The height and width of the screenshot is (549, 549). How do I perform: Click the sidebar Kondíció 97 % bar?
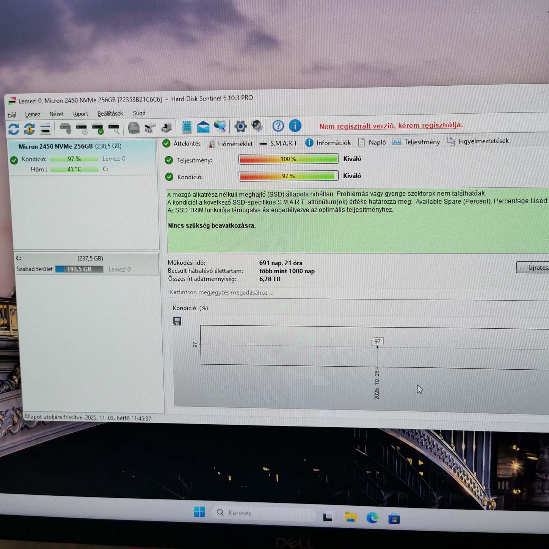click(74, 159)
